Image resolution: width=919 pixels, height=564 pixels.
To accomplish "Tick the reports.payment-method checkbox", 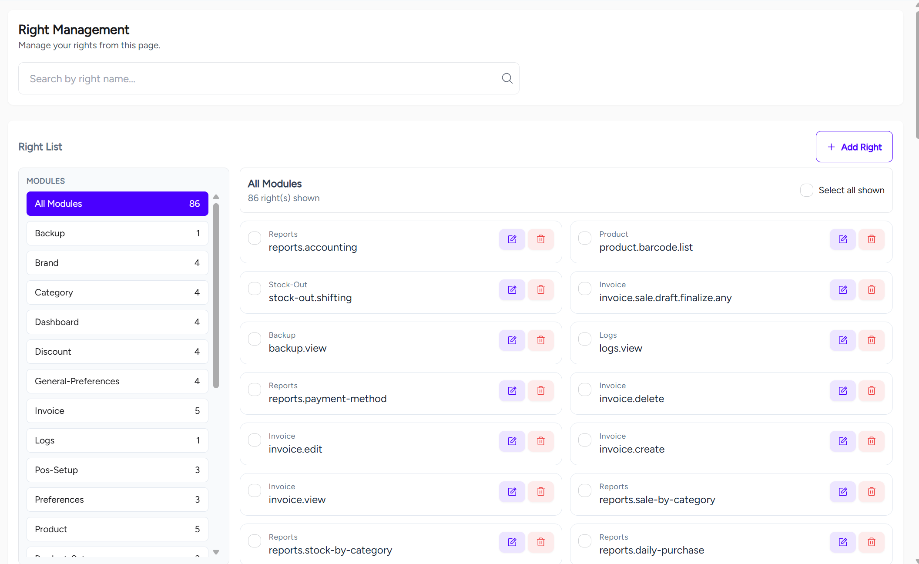I will (255, 389).
